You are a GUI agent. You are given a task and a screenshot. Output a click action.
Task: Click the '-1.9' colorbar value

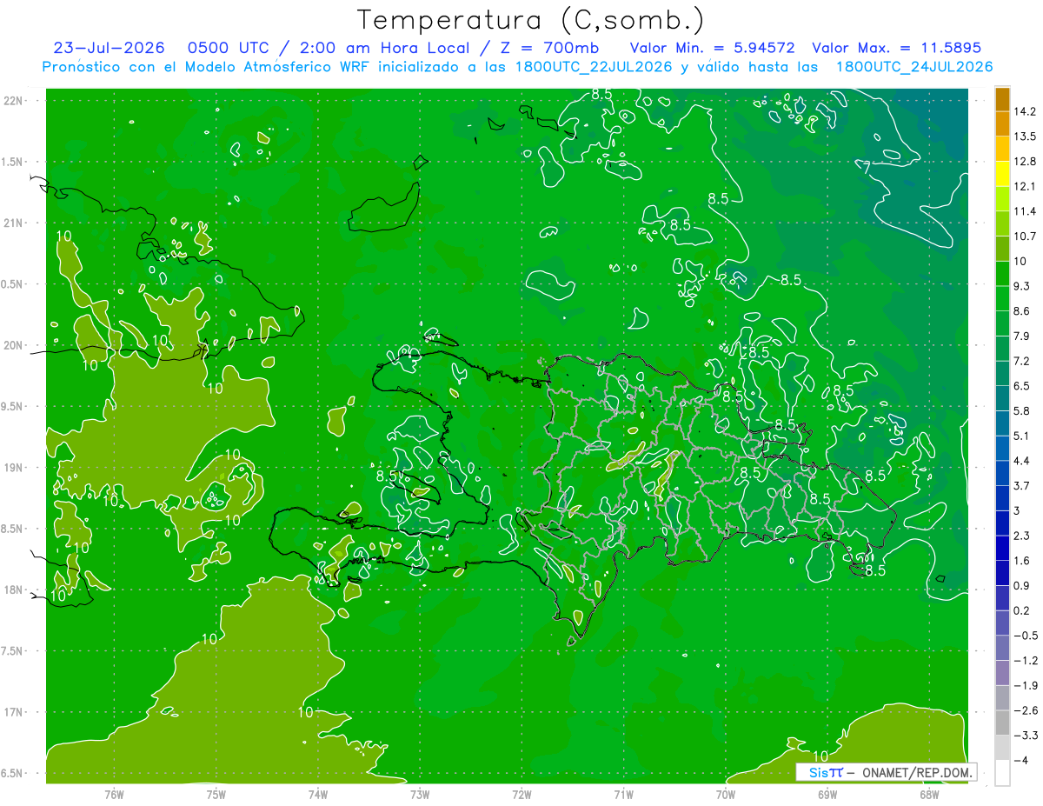pos(1026,686)
